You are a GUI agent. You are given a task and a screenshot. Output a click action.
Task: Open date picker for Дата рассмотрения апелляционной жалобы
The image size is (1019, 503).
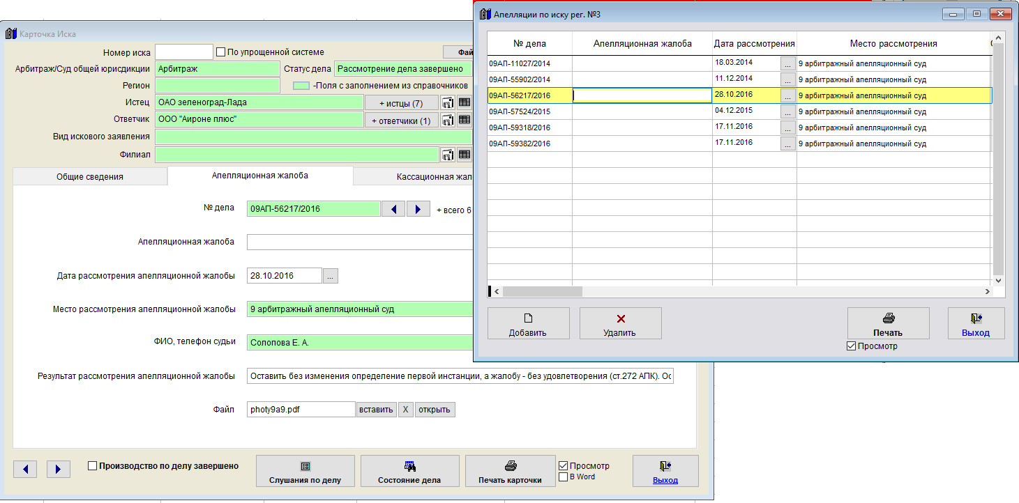coord(331,276)
